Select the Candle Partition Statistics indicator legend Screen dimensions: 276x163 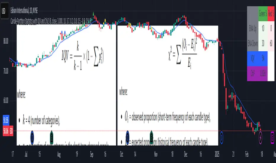pos(51,21)
